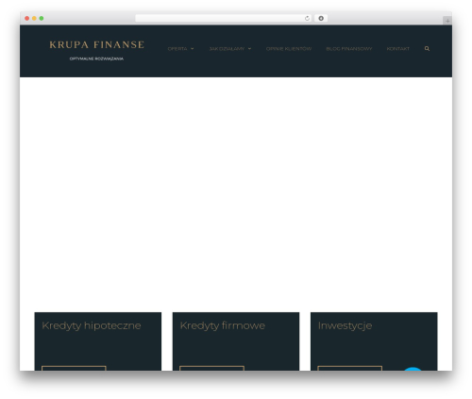Open the Kredyty hipoteczne card heading
Viewport: 472px width, 399px height.
click(x=92, y=325)
